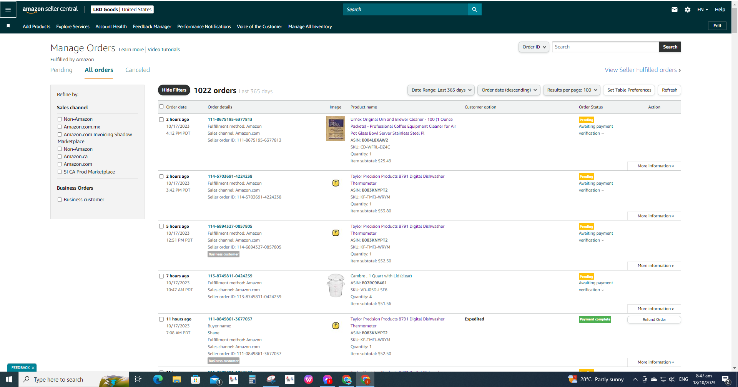This screenshot has width=738, height=387.
Task: Click the Meet Now tray icon
Action: [x=645, y=379]
